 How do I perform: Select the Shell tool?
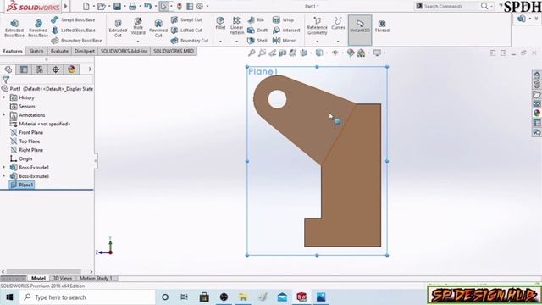click(257, 41)
